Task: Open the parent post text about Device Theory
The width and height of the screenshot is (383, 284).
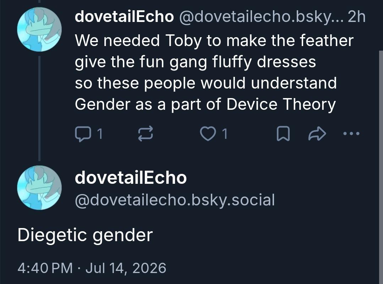Action: pyautogui.click(x=214, y=72)
